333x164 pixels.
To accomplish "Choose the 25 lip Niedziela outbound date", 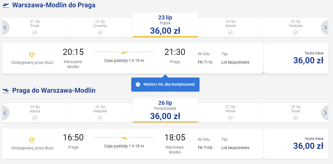I will [x=296, y=28].
